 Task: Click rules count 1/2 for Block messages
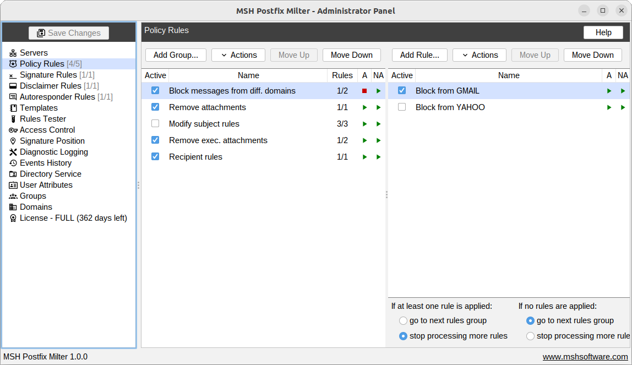[x=342, y=91]
